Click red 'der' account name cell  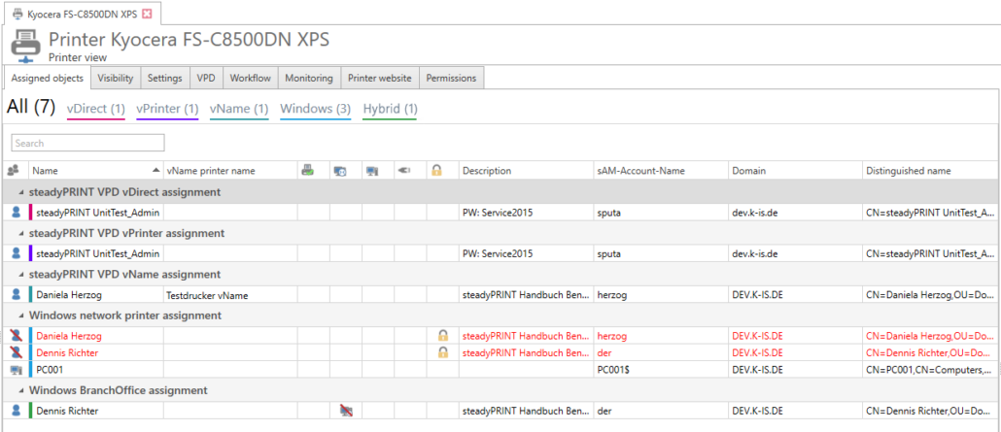[x=660, y=352]
